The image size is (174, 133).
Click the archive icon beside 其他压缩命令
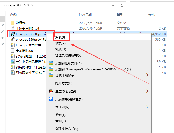[x=51, y=75]
